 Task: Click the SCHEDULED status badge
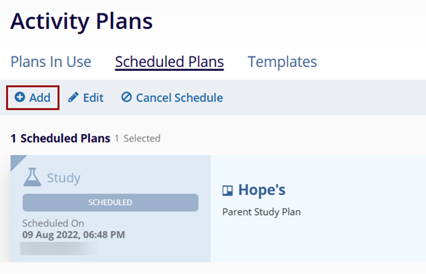coord(110,203)
